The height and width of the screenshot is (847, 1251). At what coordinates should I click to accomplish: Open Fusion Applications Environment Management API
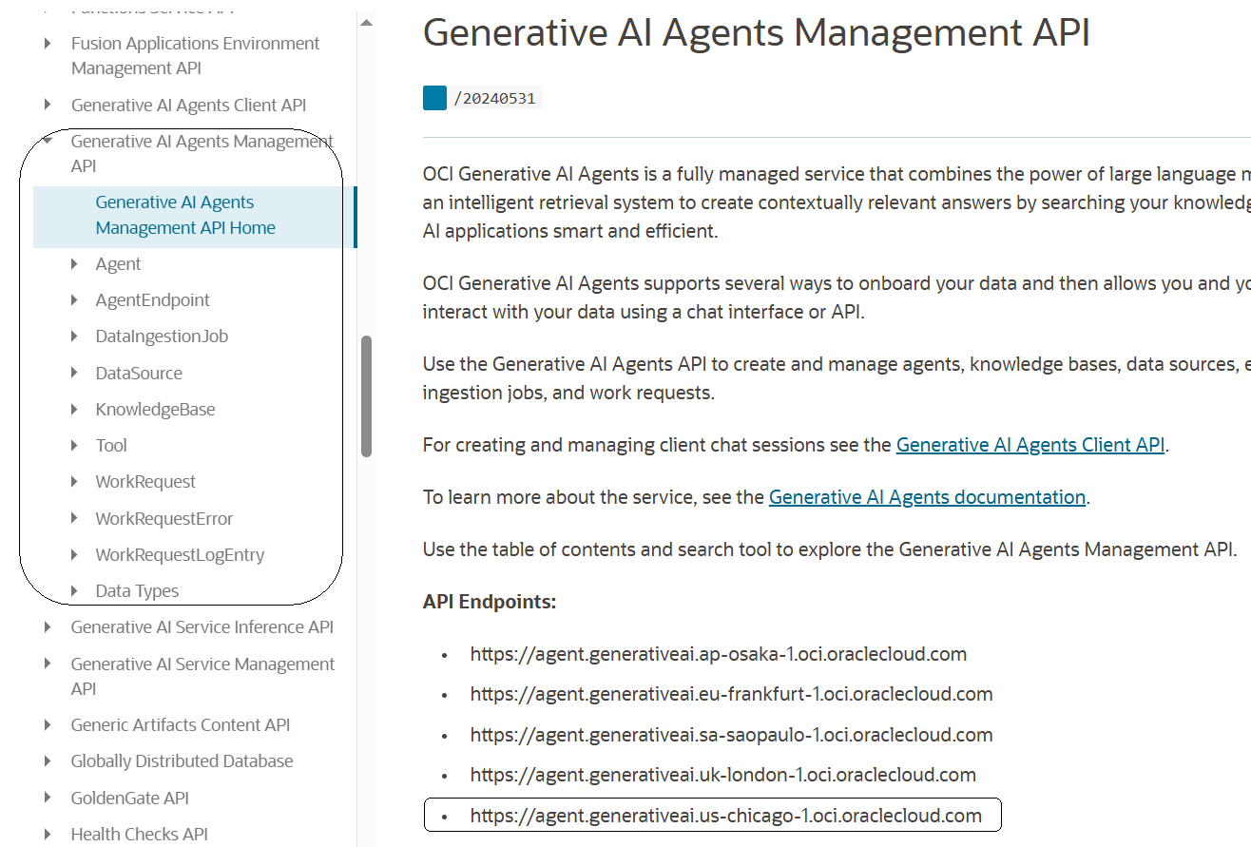point(195,56)
